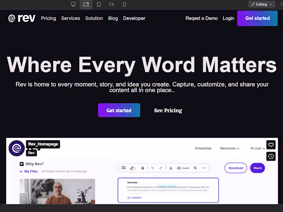Click Get started in the header

pos(258,18)
